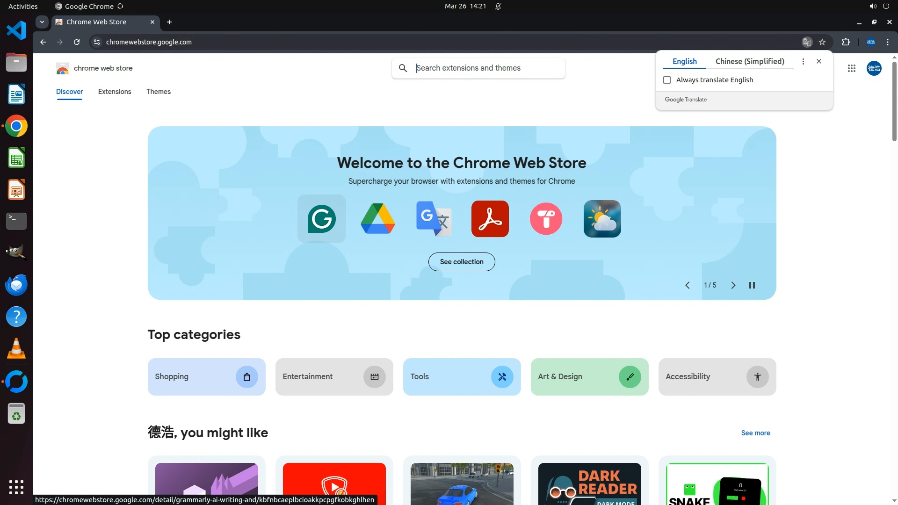The width and height of the screenshot is (898, 505).
Task: Open the Google Drive icon in banner
Action: pos(377,219)
